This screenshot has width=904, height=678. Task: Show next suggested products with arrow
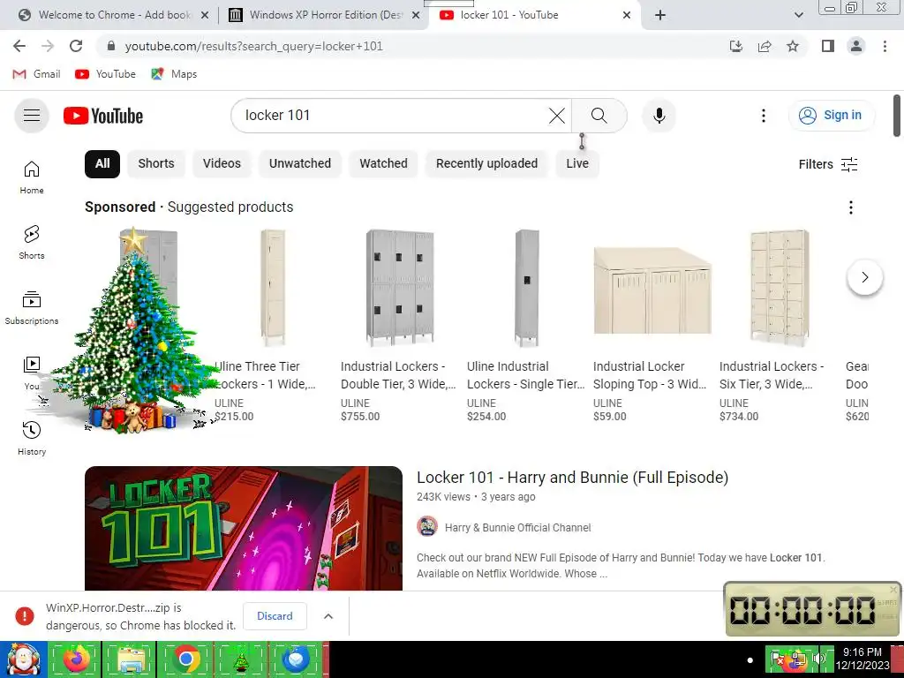(865, 277)
